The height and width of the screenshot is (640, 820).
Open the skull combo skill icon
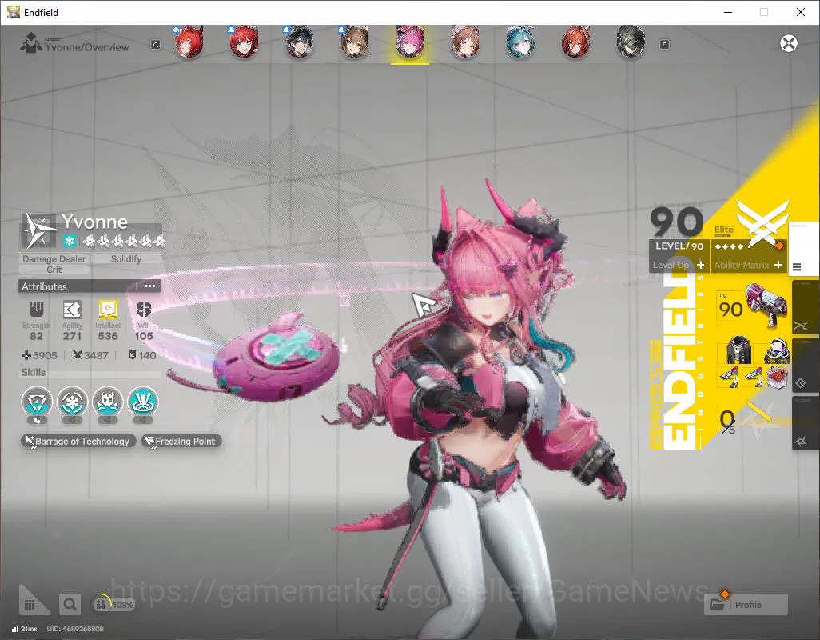click(x=108, y=402)
